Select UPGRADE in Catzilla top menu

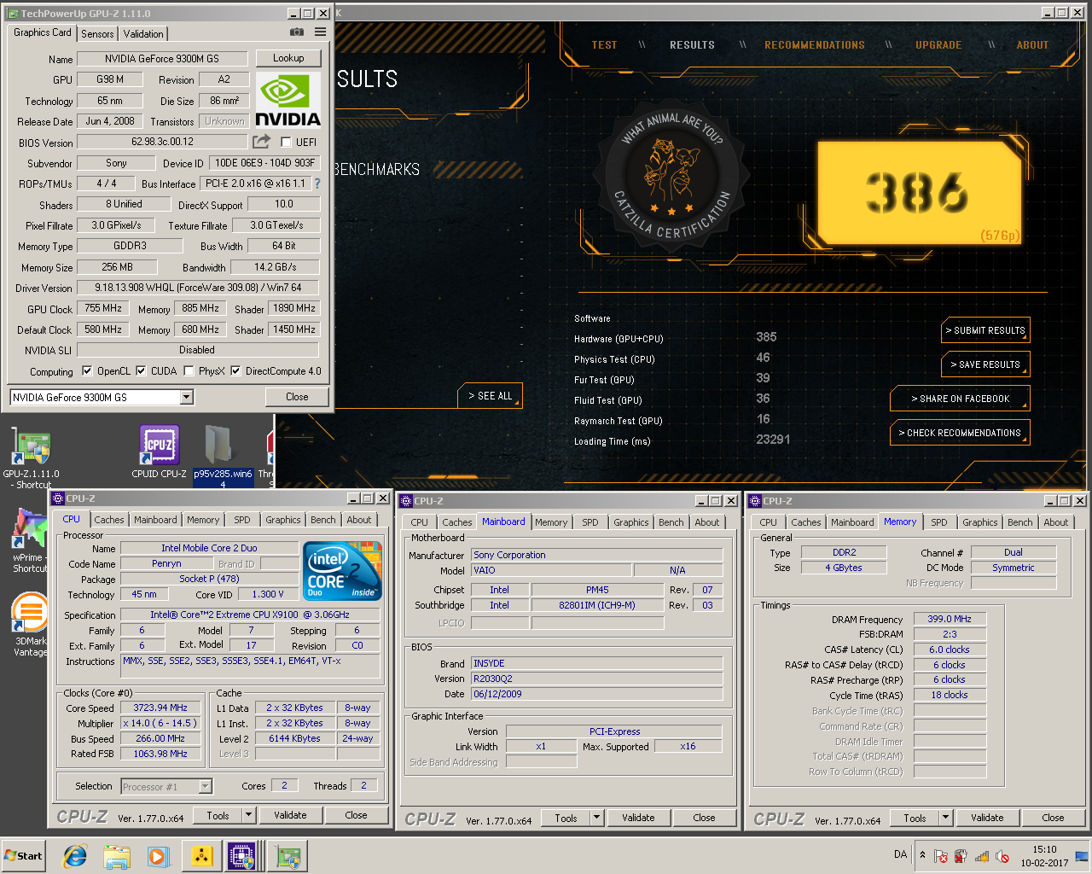click(938, 45)
